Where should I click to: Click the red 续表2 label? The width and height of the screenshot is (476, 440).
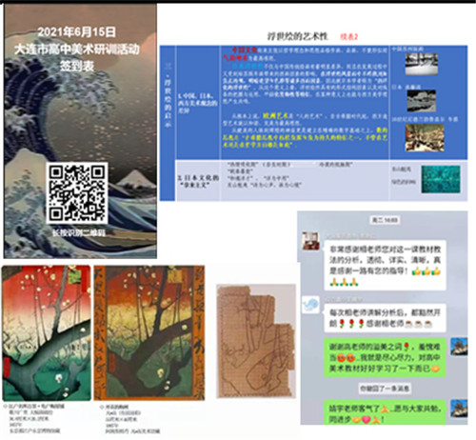click(x=349, y=37)
